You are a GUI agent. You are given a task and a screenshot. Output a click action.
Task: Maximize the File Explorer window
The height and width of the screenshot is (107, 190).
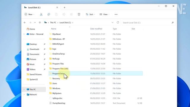click(x=166, y=6)
